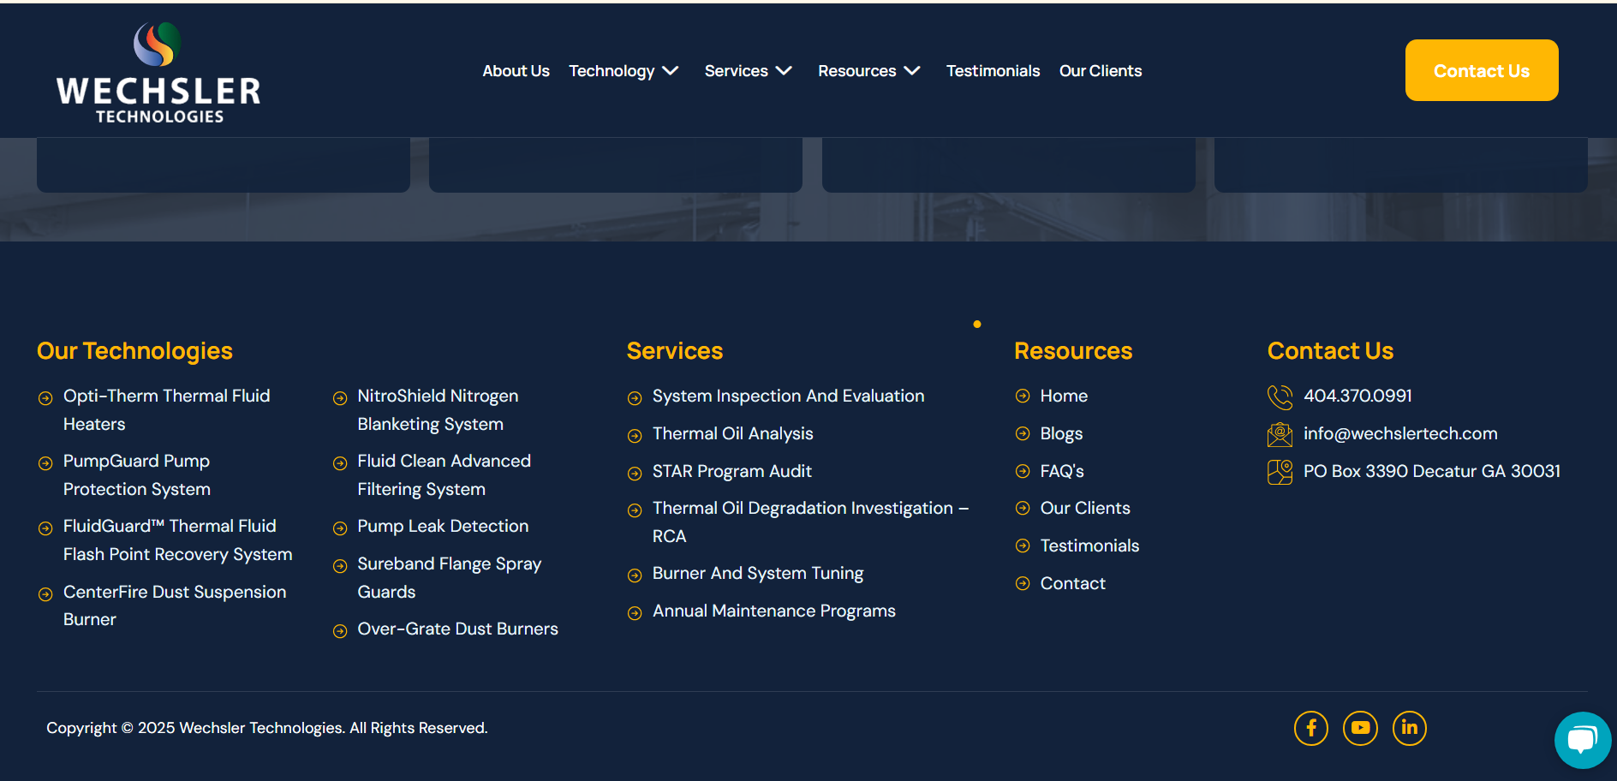Click arrow bullet beside Thermal Oil Analysis
1617x781 pixels.
pyautogui.click(x=635, y=436)
